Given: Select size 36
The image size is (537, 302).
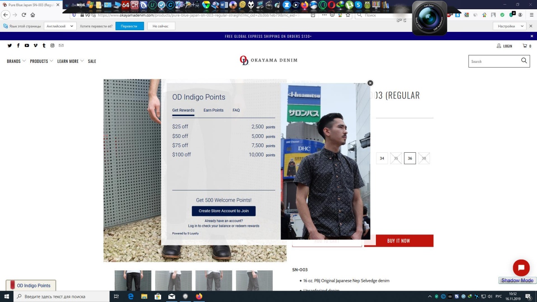Looking at the screenshot, I should click(410, 158).
